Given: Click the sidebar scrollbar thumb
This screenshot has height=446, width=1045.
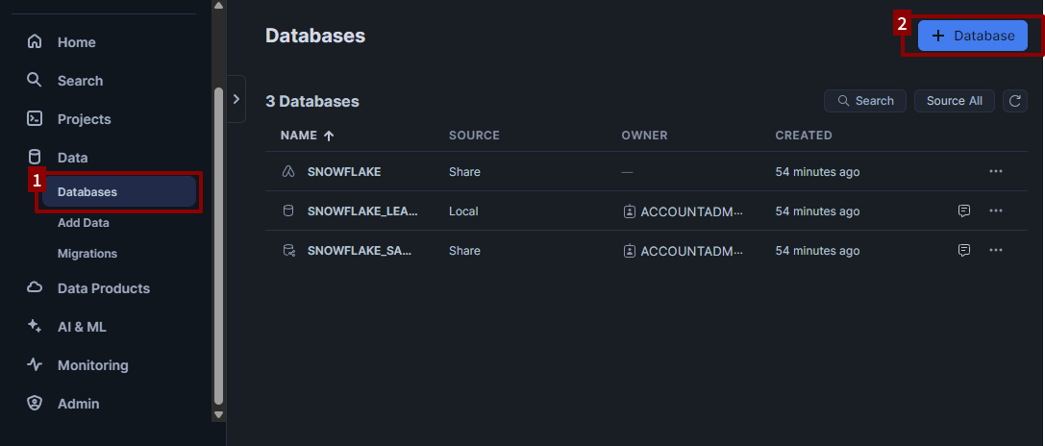Looking at the screenshot, I should pos(218,245).
